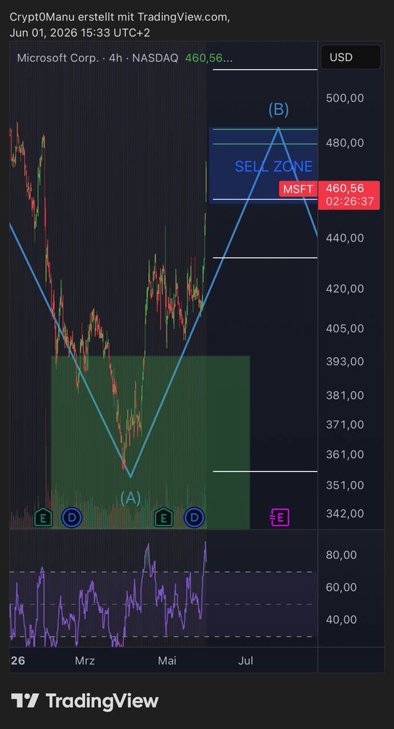Screen dimensions: 394x729
Task: Open the USD currency selector
Action: (x=351, y=58)
